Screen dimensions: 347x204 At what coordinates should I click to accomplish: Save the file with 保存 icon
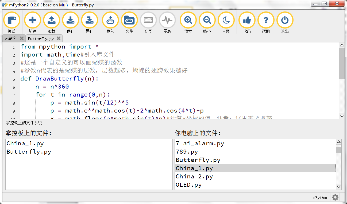click(x=70, y=20)
